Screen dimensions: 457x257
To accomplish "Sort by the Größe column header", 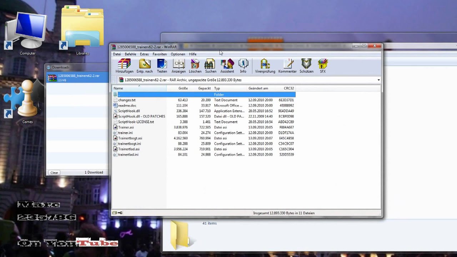I will [x=178, y=88].
